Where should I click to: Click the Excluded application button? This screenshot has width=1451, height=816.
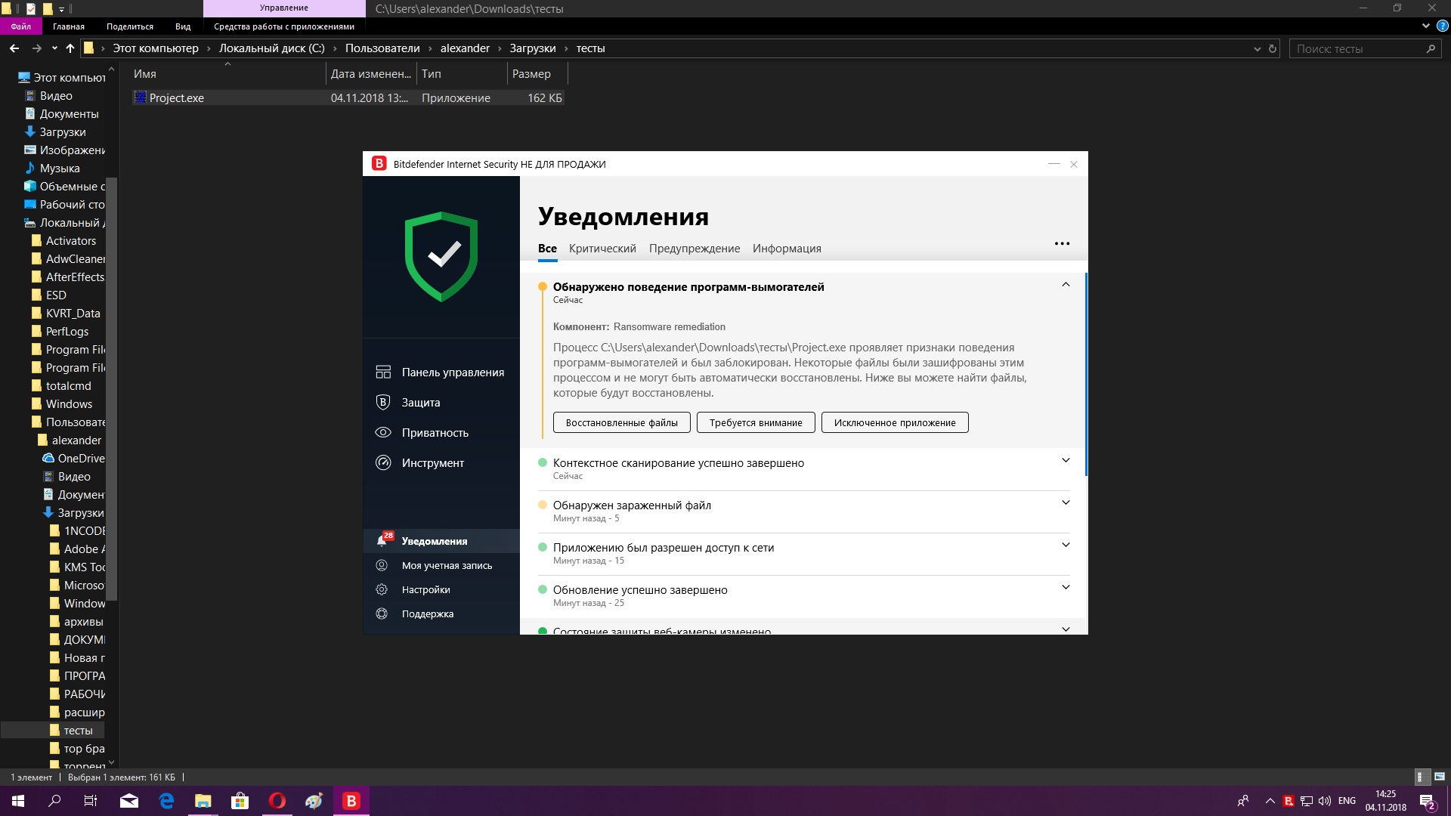pyautogui.click(x=894, y=422)
